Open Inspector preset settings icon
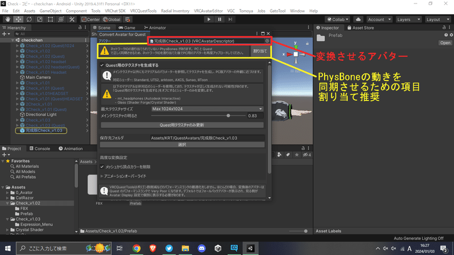454x255 pixels. [x=451, y=35]
